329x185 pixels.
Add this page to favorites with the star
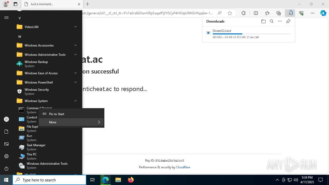[230, 13]
